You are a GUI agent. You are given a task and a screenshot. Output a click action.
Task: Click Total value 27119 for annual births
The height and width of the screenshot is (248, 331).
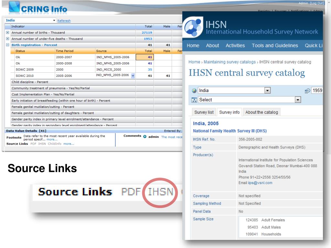point(147,33)
